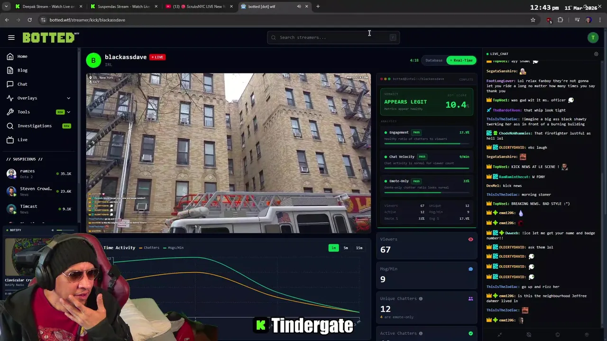
Task: Click the Unique Chatters people icon
Action: coord(470,299)
